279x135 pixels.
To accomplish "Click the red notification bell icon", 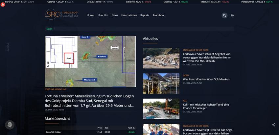I will [3, 5].
